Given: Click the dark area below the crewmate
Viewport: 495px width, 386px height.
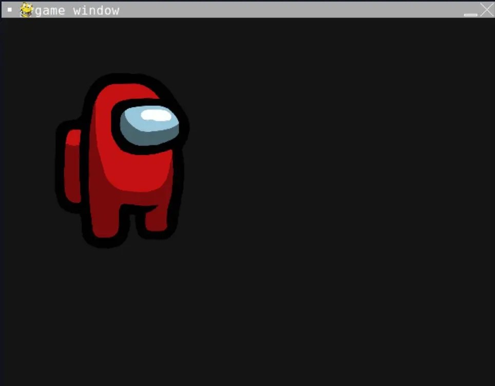Looking at the screenshot, I should coord(123,308).
